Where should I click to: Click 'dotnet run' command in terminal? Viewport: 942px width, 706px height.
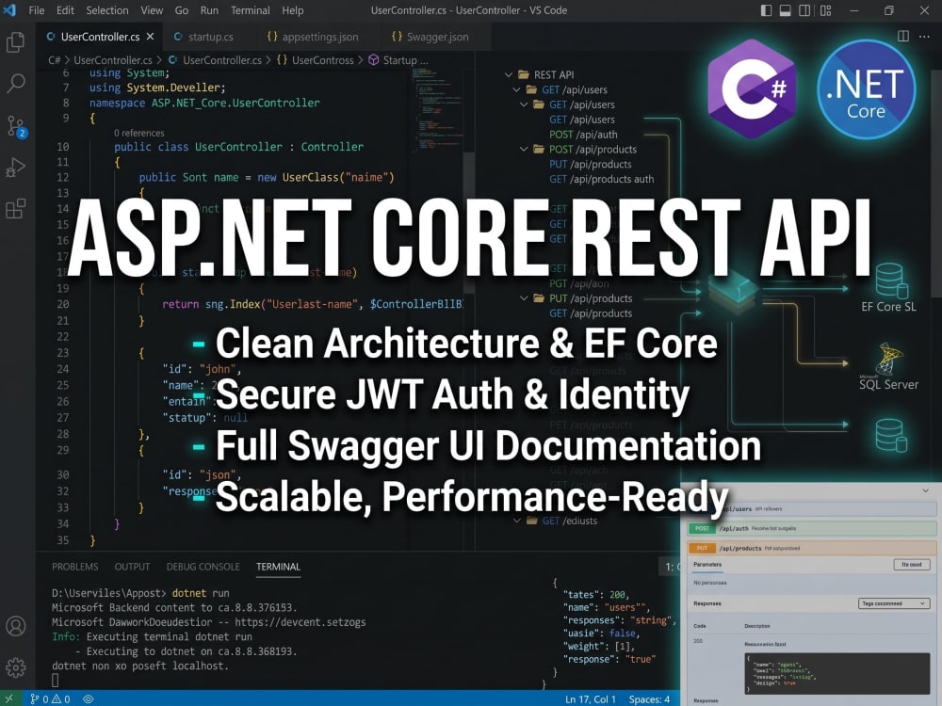coord(201,592)
